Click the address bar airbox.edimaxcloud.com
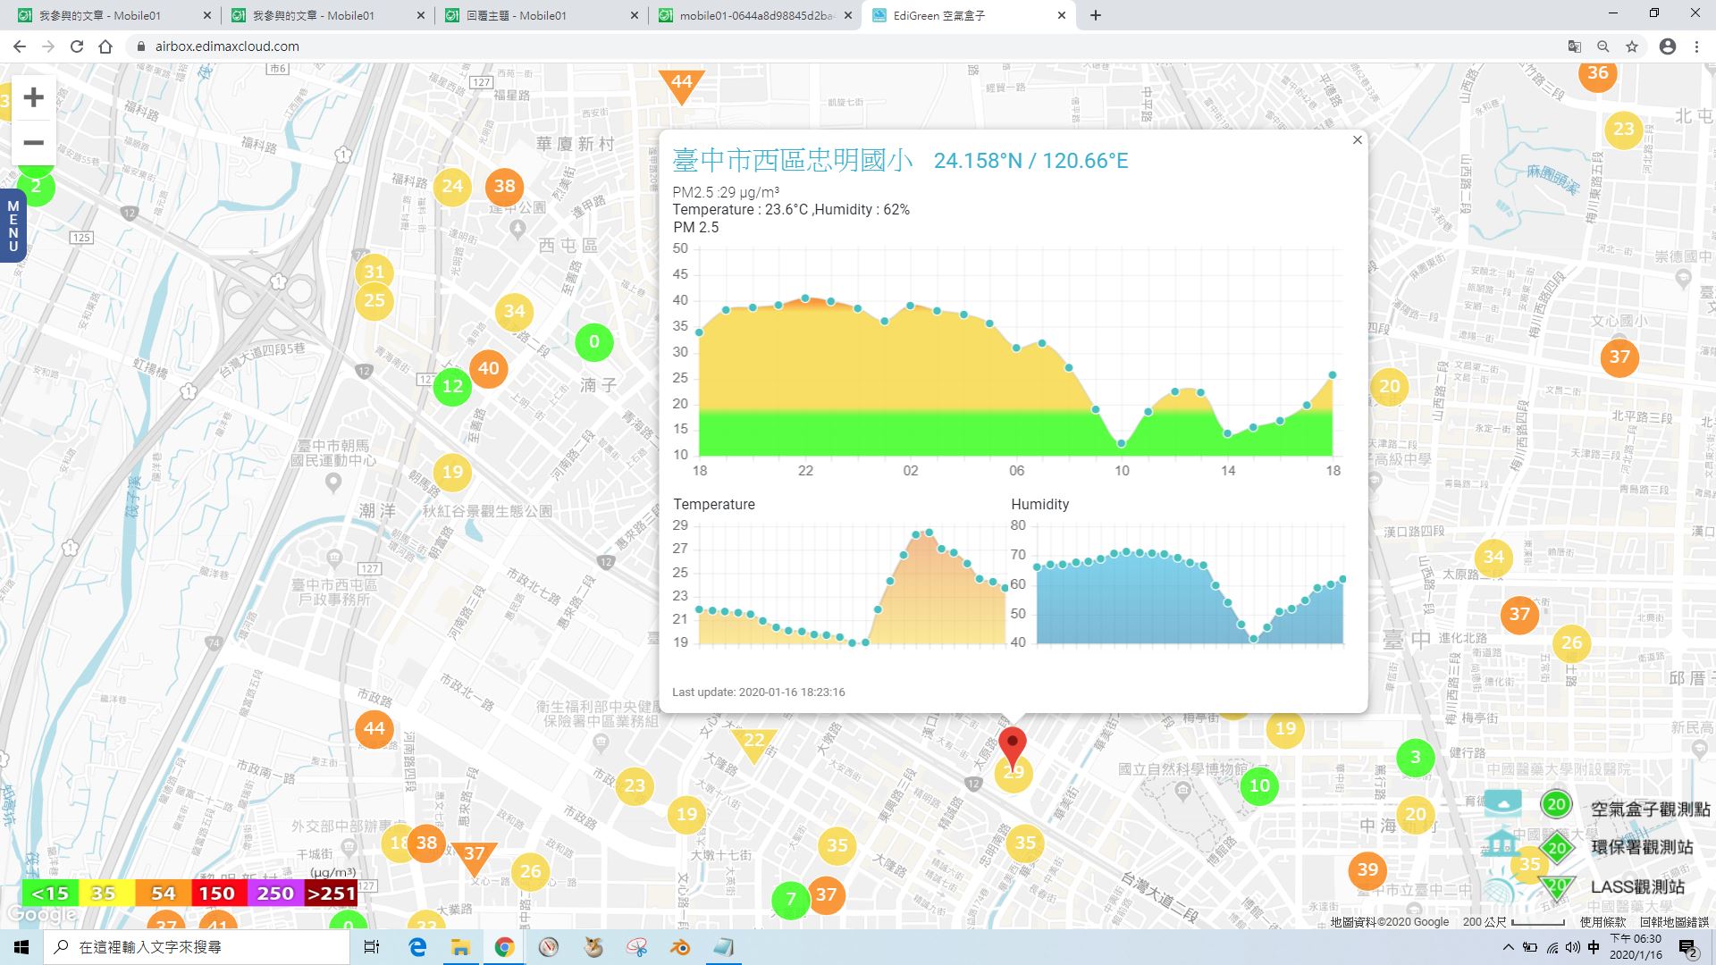Screen dimensions: 1716x965 [x=227, y=46]
